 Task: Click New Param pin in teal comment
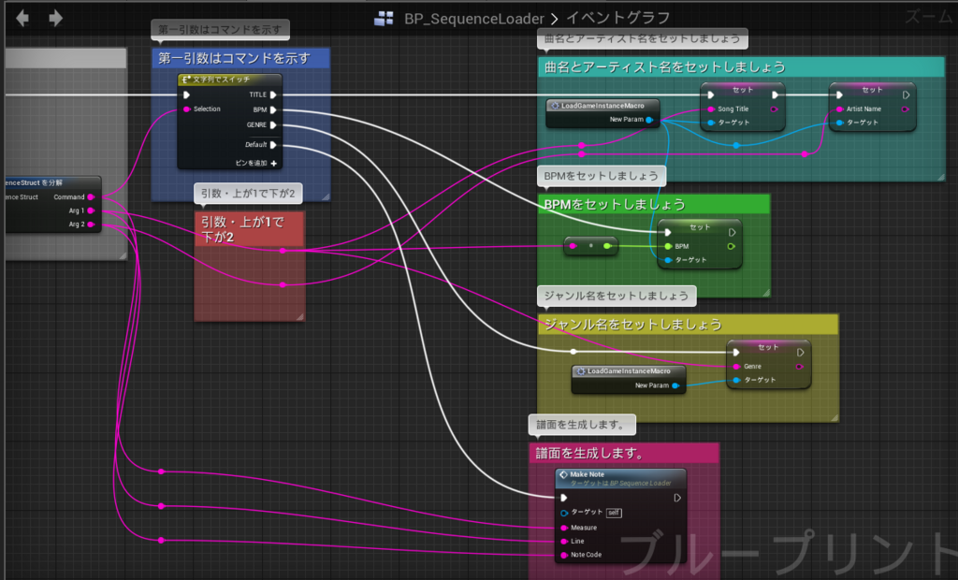[649, 120]
